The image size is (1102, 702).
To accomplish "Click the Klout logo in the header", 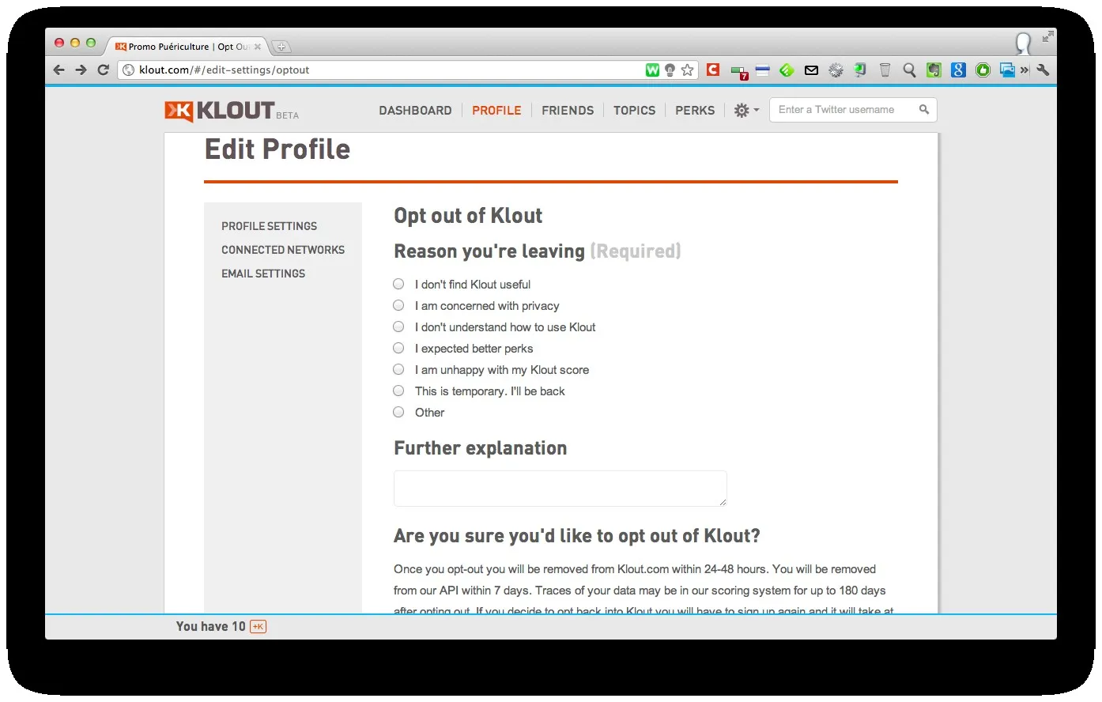I will 220,111.
